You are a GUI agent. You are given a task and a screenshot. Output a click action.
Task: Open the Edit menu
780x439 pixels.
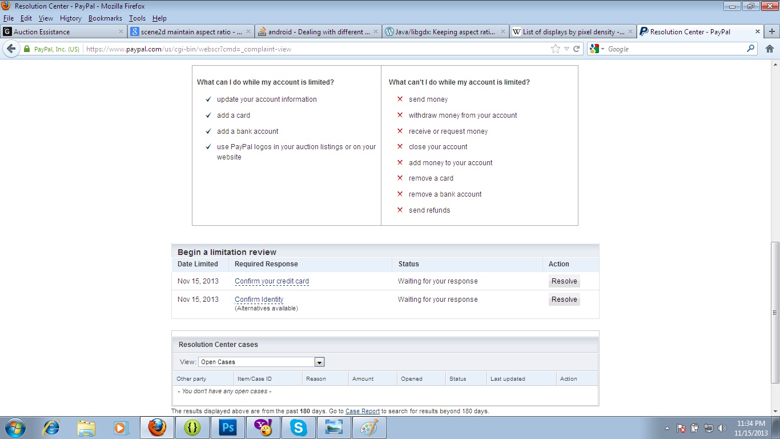point(26,18)
